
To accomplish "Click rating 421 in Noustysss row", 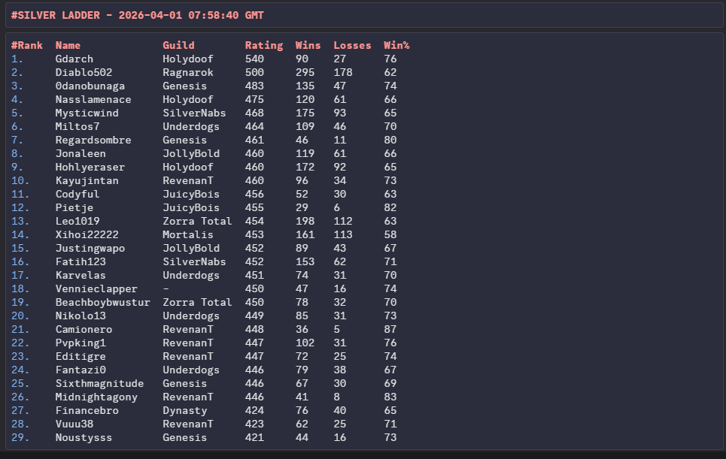I will tap(254, 437).
